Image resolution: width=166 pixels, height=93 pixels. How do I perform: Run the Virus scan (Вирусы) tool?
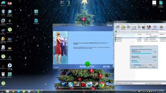(161, 27)
